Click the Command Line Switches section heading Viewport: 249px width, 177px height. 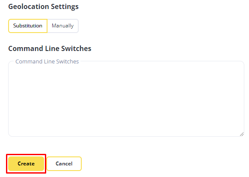50,48
